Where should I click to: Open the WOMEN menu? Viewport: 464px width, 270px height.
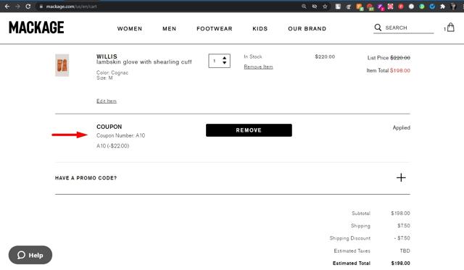click(x=130, y=29)
